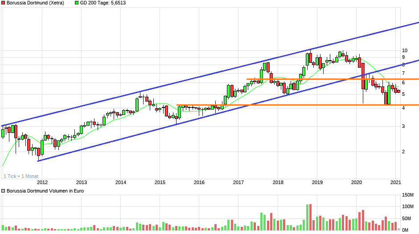Viewport: 419px width, 234px height.
Task: Click the 2015 x-axis label
Action: [x=160, y=182]
